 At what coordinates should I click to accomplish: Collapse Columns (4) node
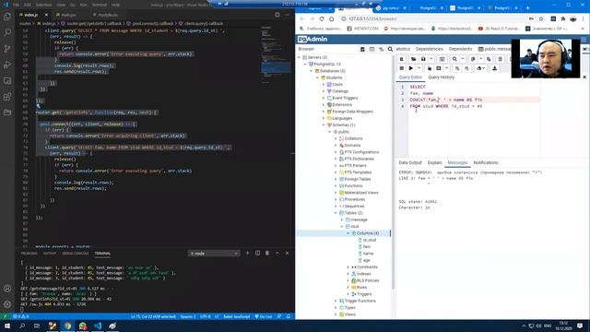coord(348,233)
